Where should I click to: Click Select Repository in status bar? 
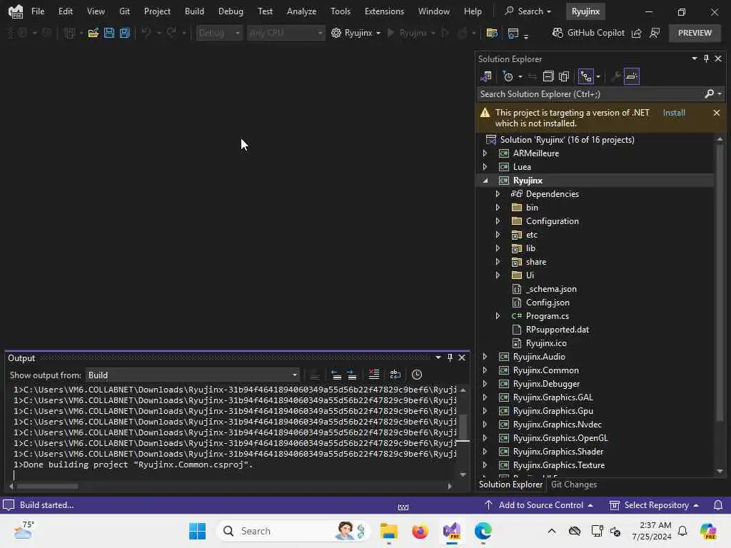click(655, 505)
